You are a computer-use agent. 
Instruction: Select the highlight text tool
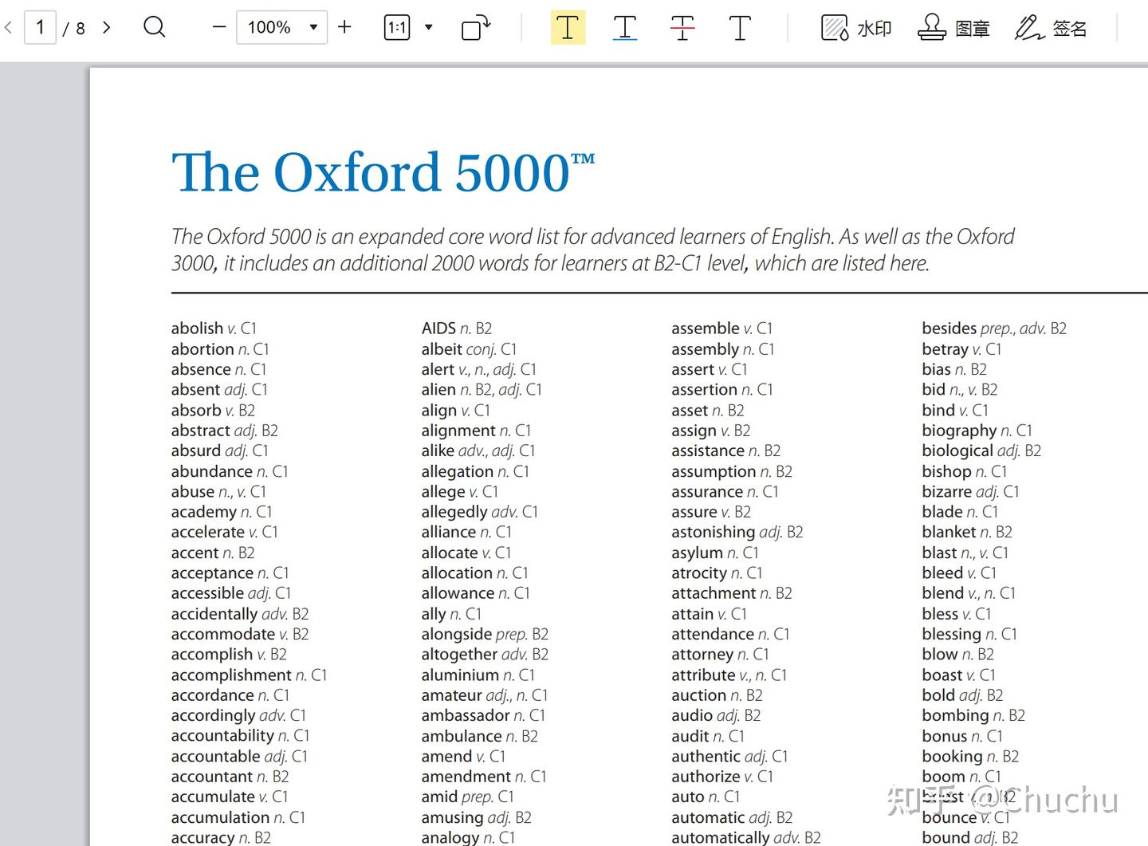(568, 28)
